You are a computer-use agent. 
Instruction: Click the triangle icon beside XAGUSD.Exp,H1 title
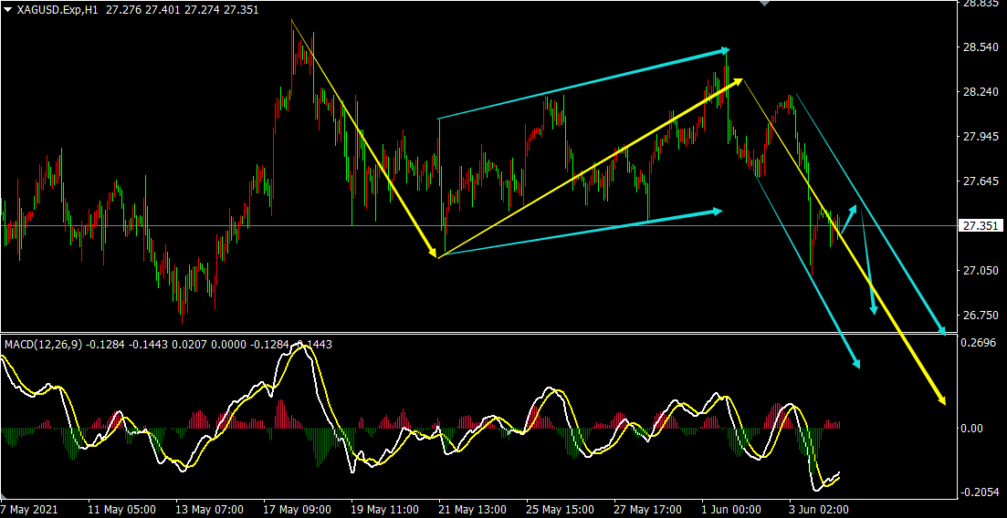tap(7, 9)
